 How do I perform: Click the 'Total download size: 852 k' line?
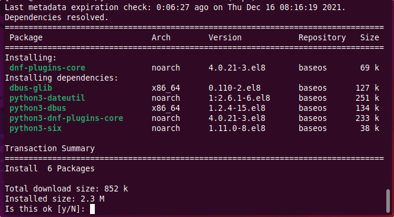click(x=66, y=189)
